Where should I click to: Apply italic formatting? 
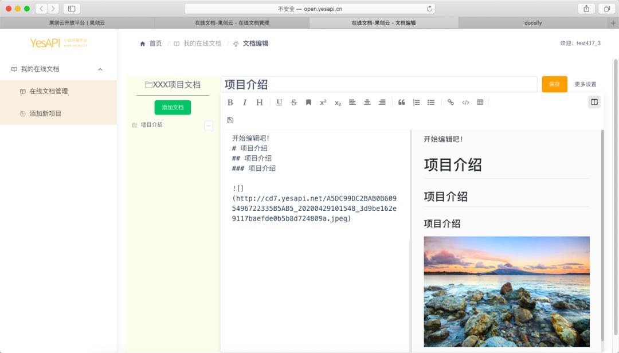point(245,103)
